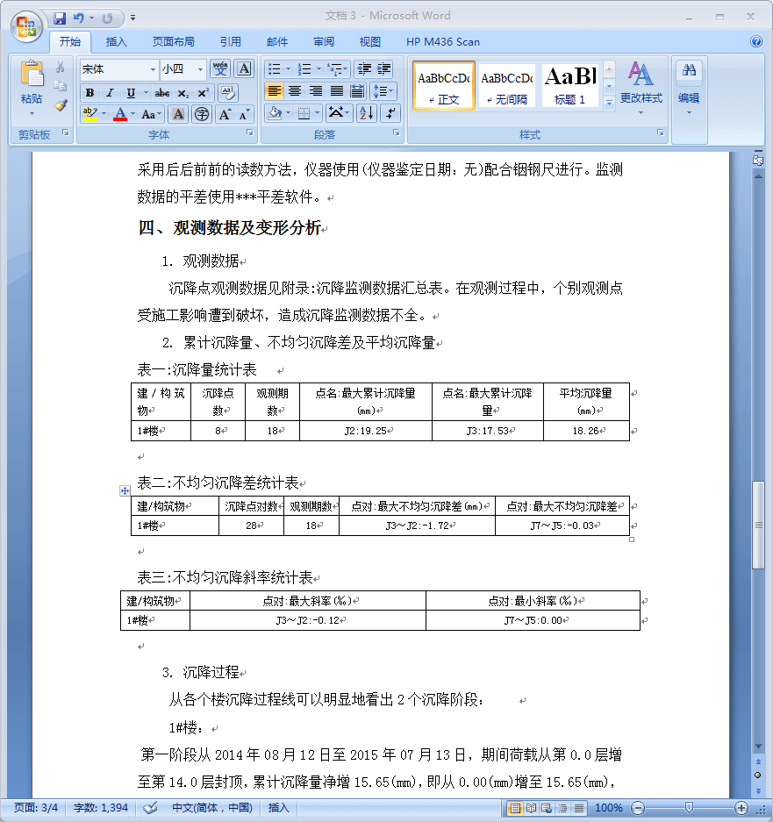Toggle show/hide formatting marks
Image resolution: width=773 pixels, height=822 pixels.
(390, 113)
